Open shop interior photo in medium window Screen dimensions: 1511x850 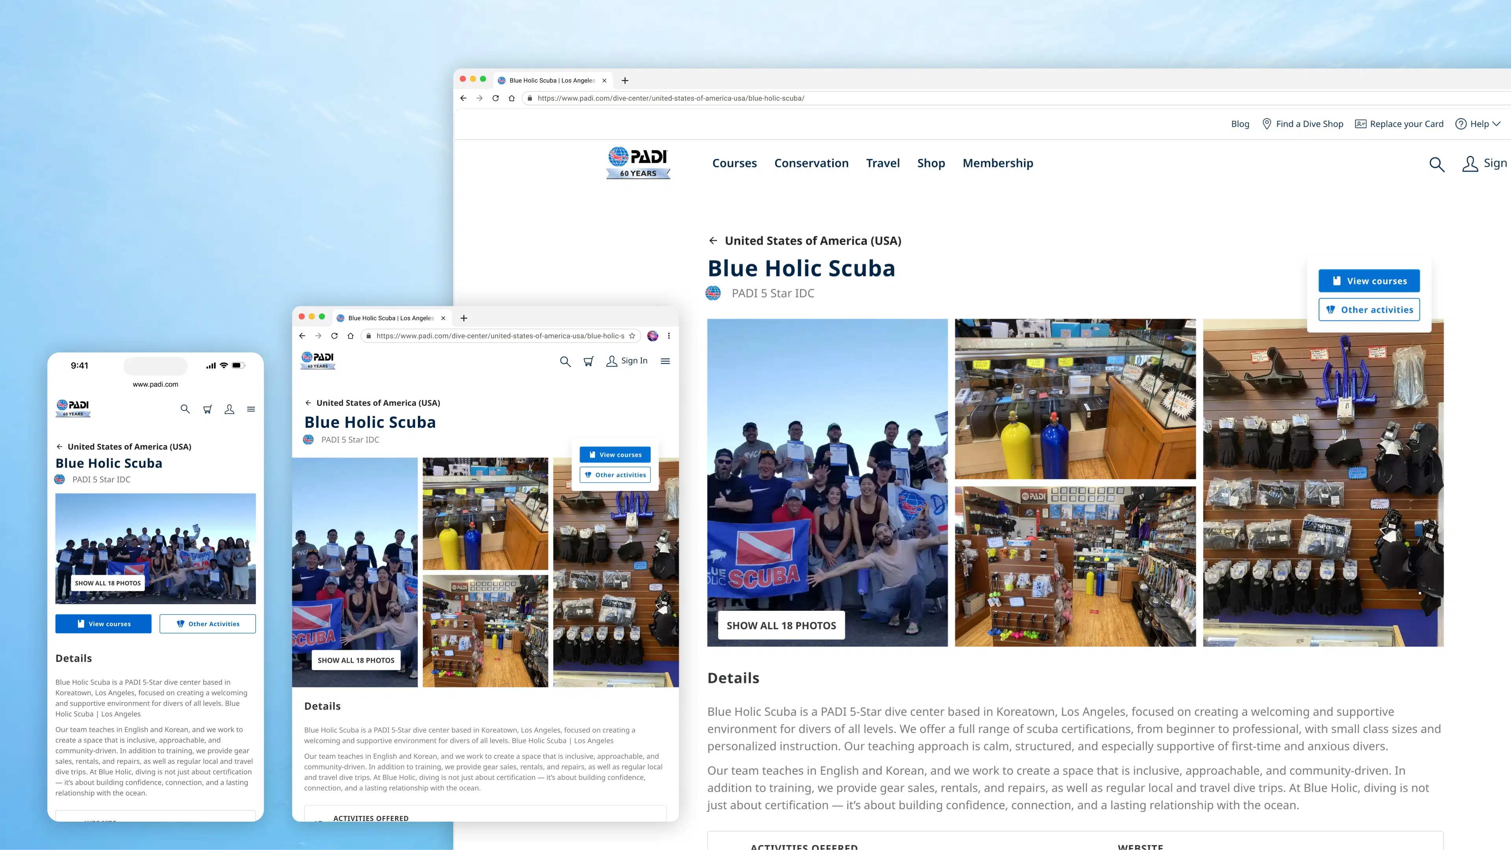[x=485, y=631]
